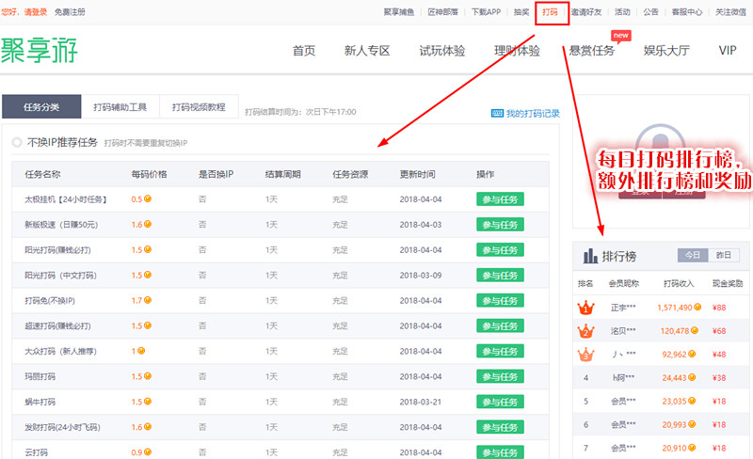Image resolution: width=753 pixels, height=459 pixels.
Task: Open the 打码辅助工具 tab
Action: [x=120, y=106]
